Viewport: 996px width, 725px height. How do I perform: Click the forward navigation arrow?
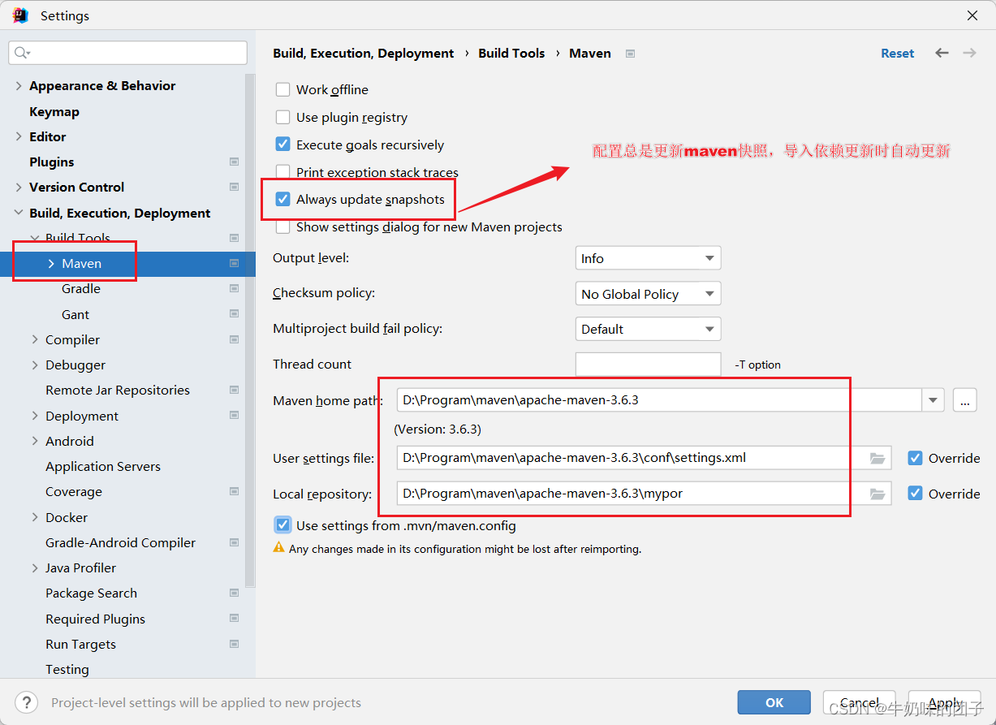point(969,53)
